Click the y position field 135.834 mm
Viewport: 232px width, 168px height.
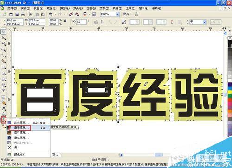[x=15, y=24]
